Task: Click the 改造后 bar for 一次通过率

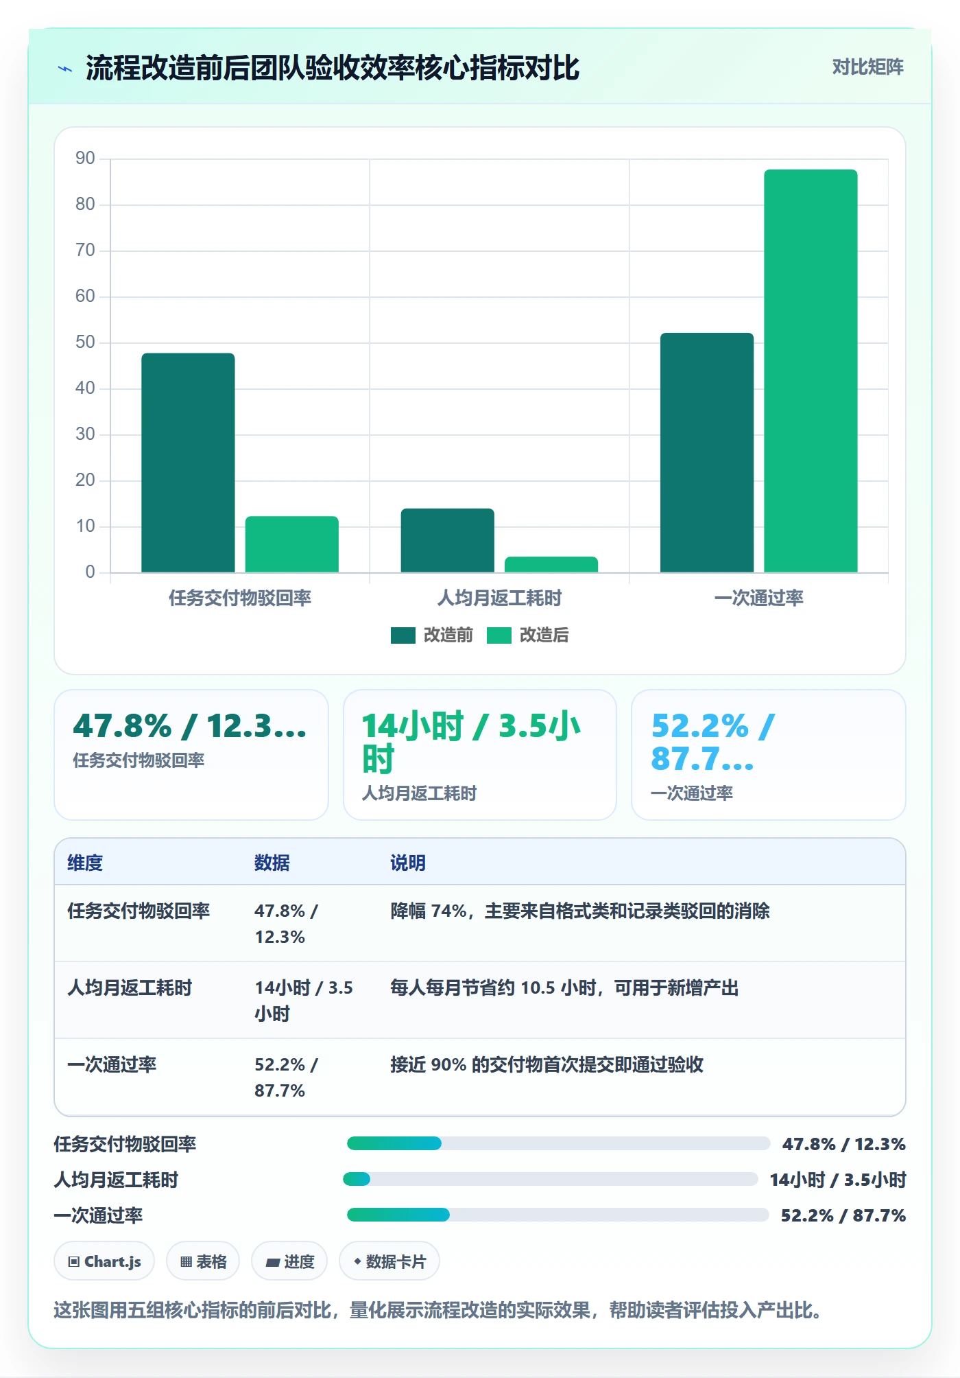Action: (811, 371)
